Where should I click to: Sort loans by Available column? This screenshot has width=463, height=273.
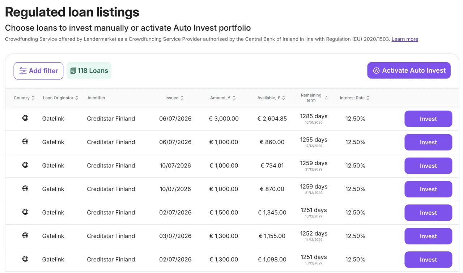tap(271, 98)
